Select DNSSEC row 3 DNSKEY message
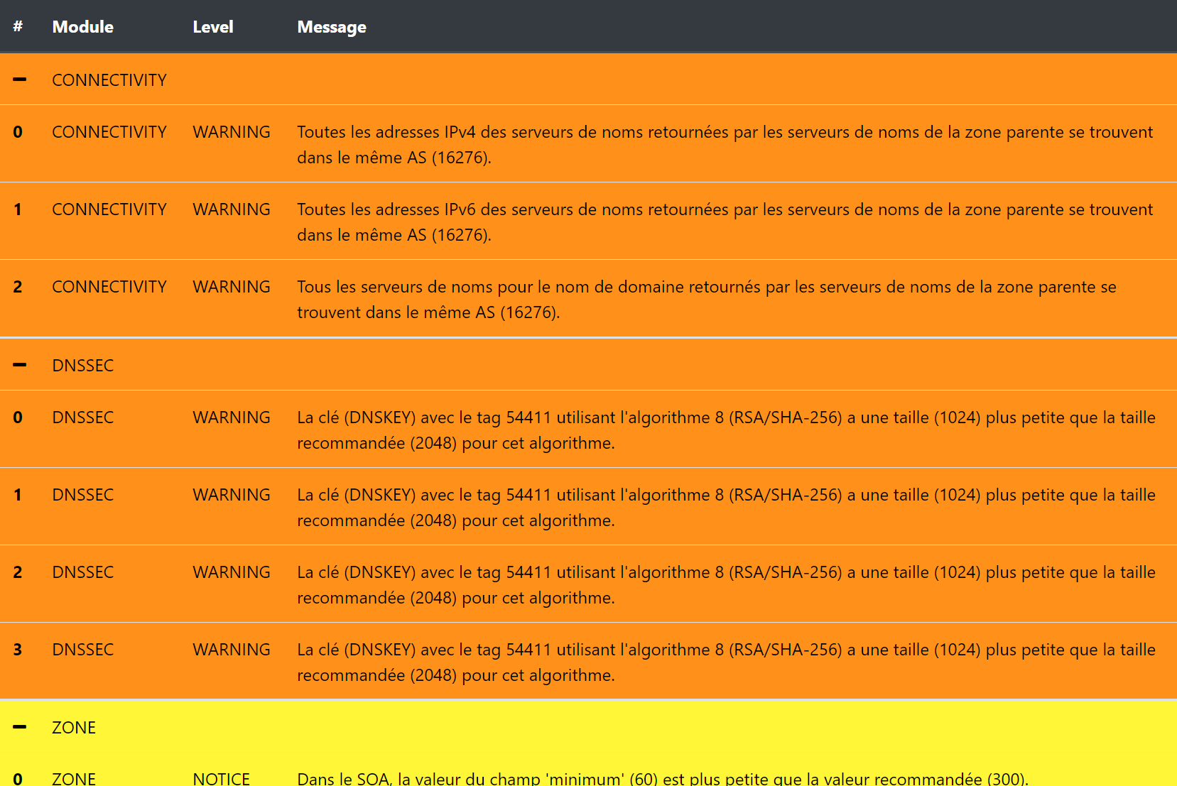1177x786 pixels. [727, 662]
